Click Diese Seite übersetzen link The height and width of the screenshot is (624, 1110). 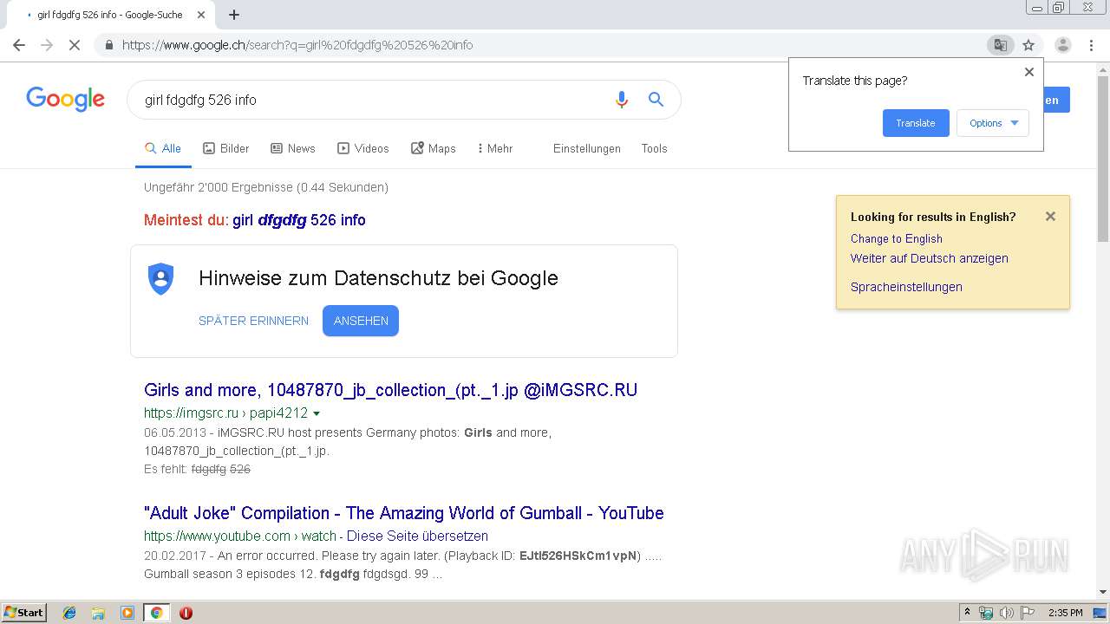(417, 536)
